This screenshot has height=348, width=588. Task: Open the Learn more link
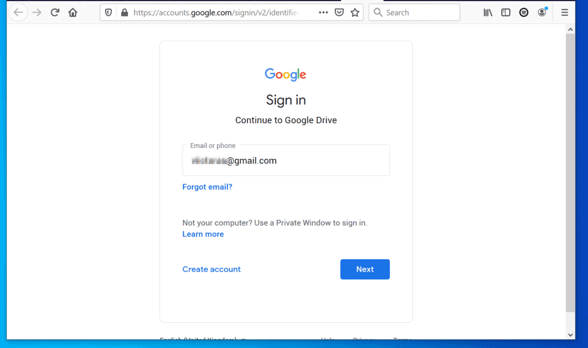click(x=203, y=234)
